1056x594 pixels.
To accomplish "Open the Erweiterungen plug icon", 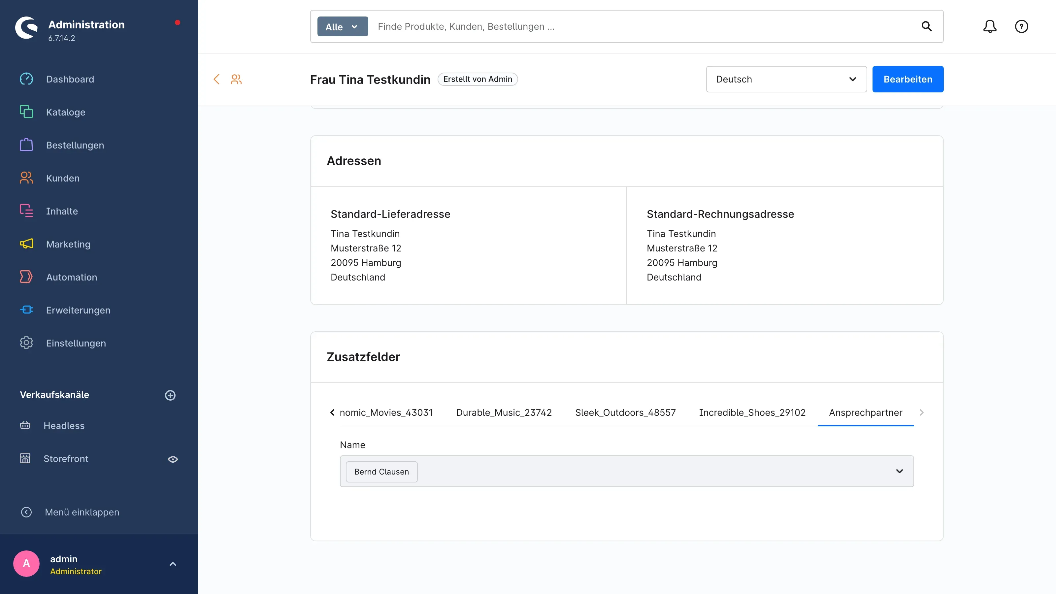I will [x=26, y=310].
